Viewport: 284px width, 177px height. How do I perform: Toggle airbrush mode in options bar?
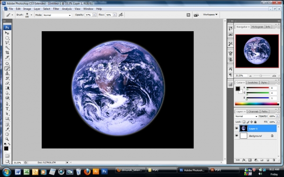coord(121,15)
